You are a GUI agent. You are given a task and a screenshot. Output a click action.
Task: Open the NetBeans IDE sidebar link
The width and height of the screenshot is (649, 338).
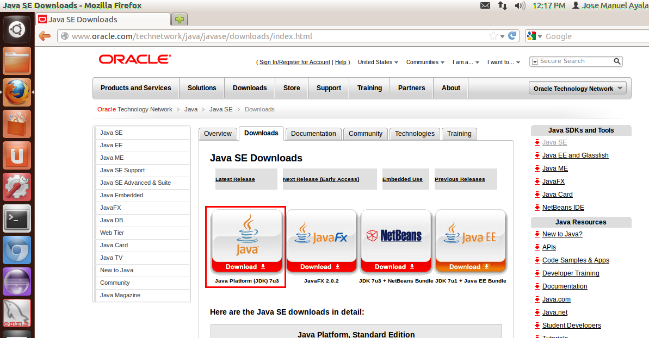pyautogui.click(x=563, y=208)
